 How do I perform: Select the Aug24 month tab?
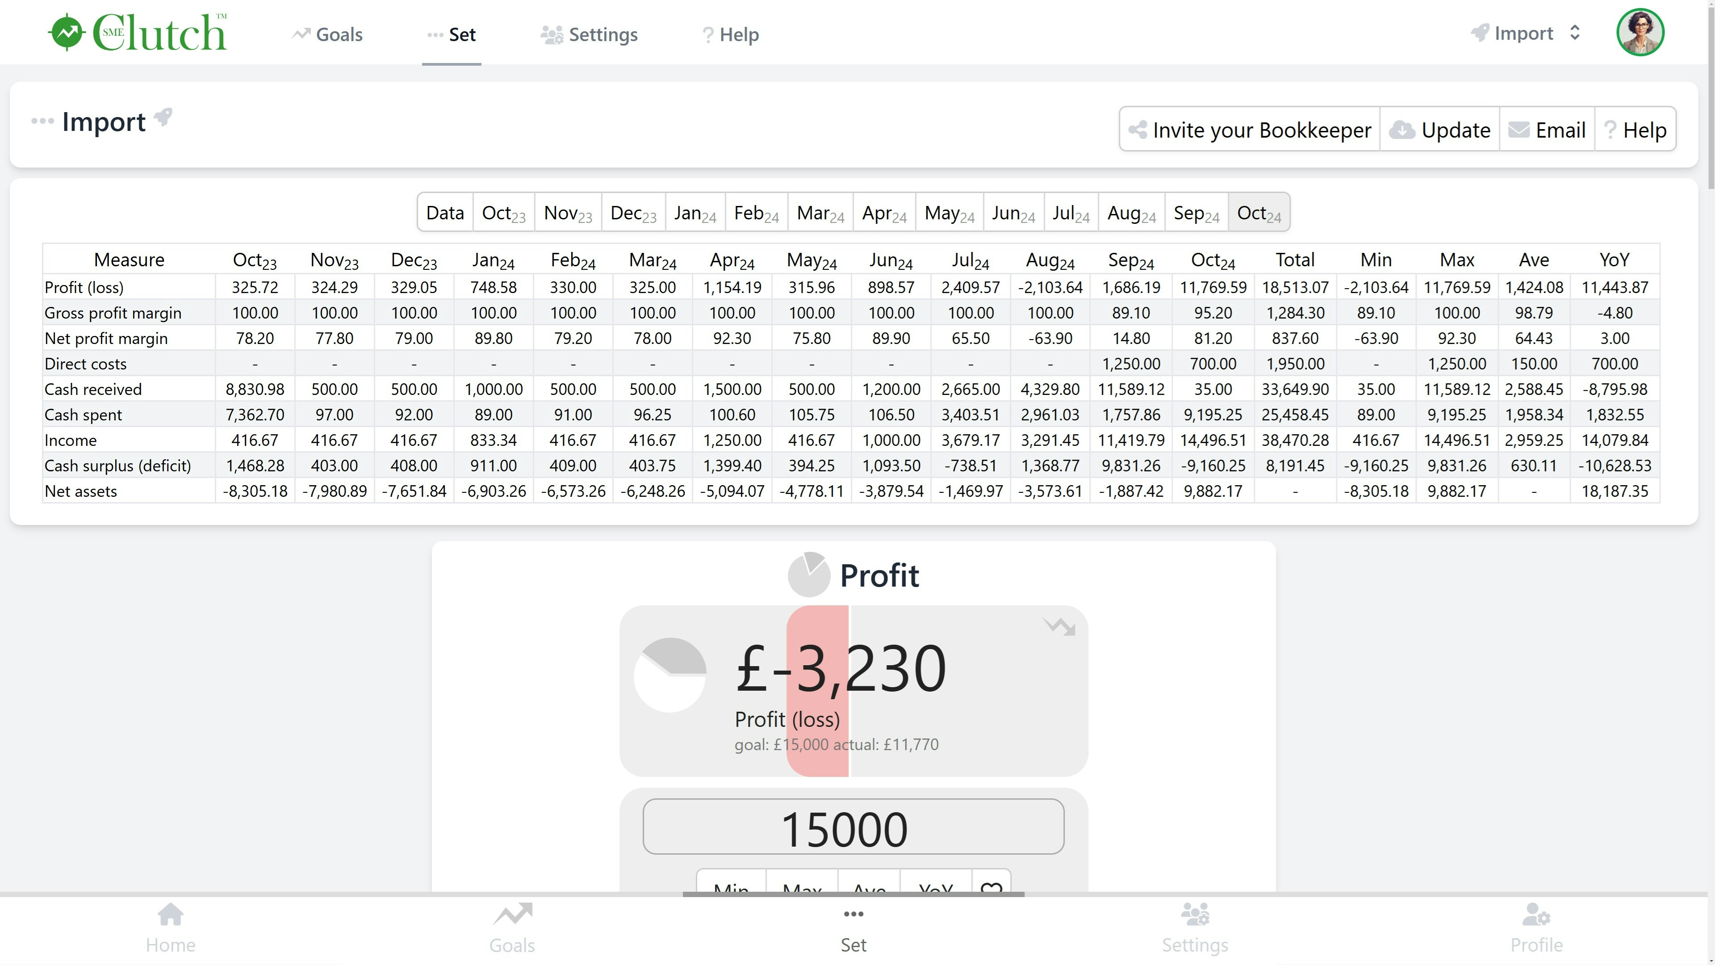(x=1131, y=213)
